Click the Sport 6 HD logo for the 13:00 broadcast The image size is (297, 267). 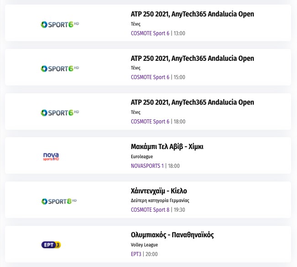(x=59, y=24)
